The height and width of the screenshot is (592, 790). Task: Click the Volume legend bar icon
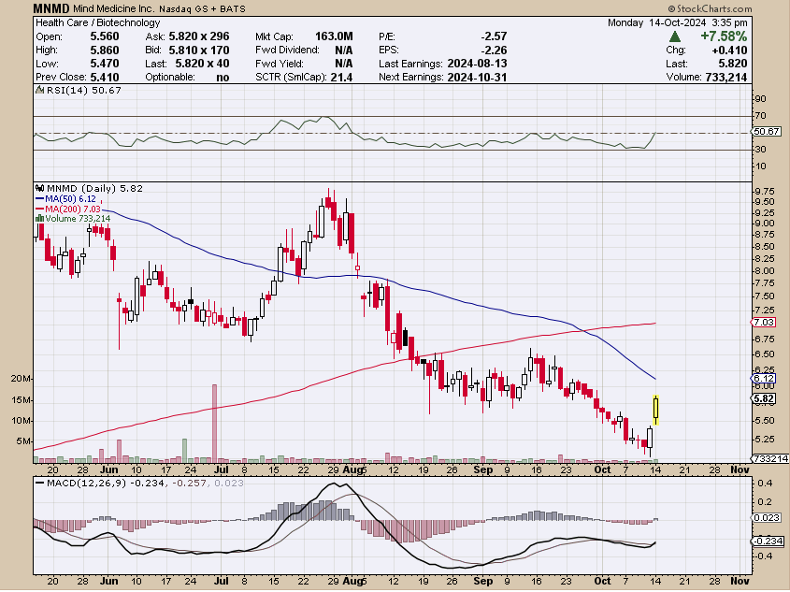pos(39,219)
